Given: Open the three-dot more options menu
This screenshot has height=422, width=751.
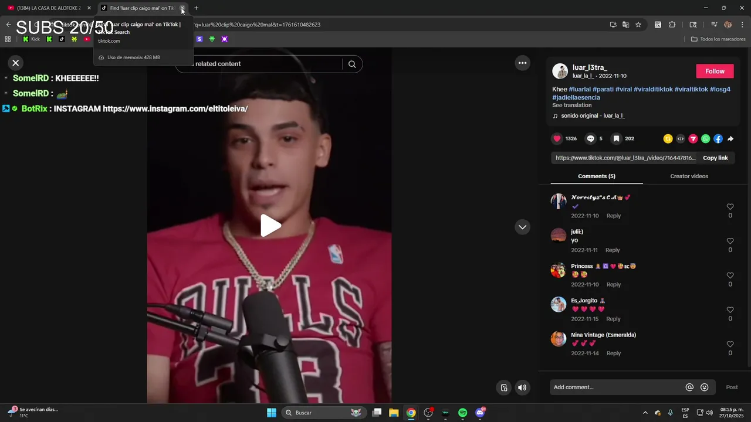Looking at the screenshot, I should pyautogui.click(x=522, y=63).
